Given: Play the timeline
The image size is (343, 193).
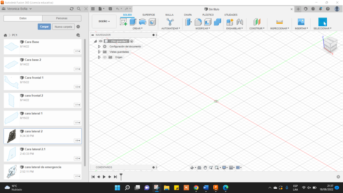Looking at the screenshot, I should [104, 177].
